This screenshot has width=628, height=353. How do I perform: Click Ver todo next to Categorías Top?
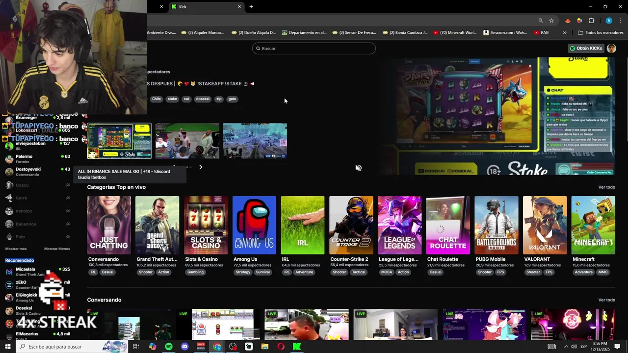coord(606,187)
